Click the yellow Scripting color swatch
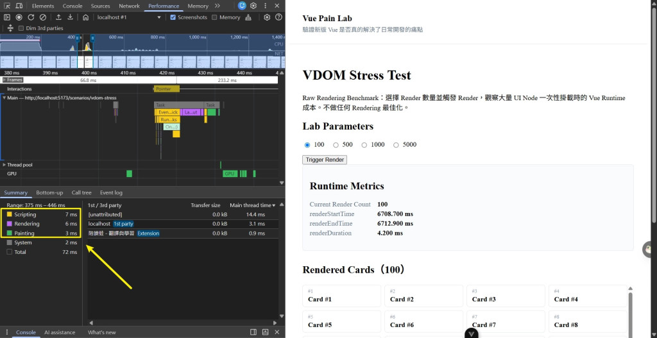This screenshot has height=338, width=657. (10, 214)
